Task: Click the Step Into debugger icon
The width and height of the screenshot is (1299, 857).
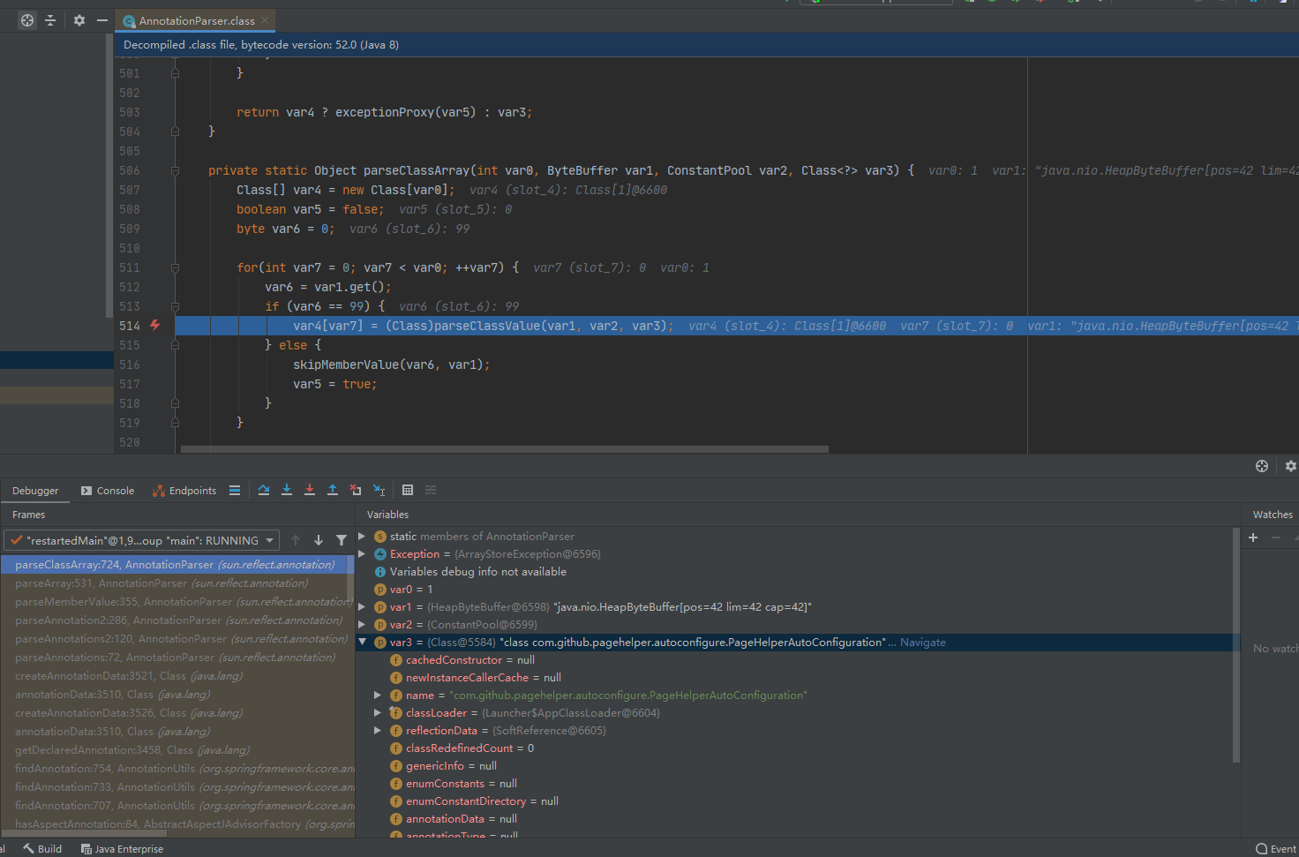Action: click(287, 491)
